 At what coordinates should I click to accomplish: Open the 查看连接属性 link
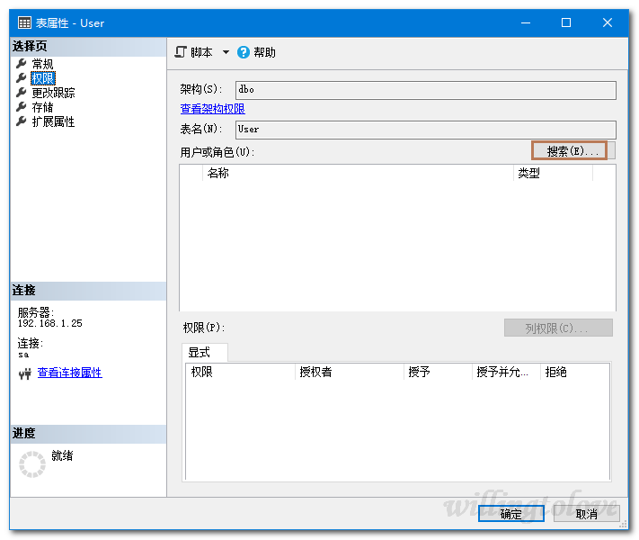[x=70, y=373]
